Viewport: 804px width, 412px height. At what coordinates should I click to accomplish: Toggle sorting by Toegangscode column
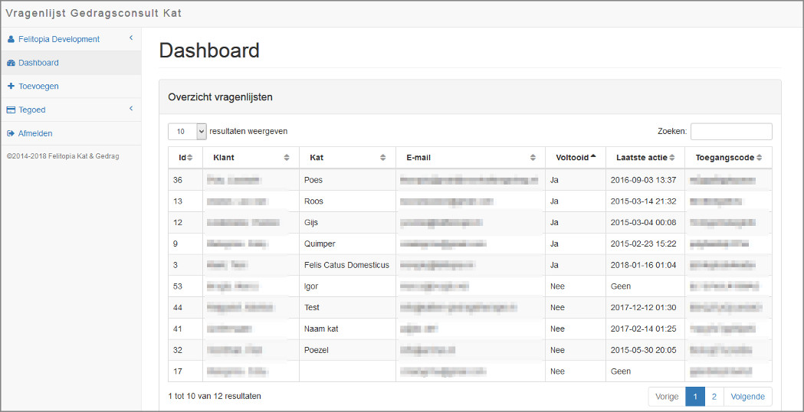728,158
